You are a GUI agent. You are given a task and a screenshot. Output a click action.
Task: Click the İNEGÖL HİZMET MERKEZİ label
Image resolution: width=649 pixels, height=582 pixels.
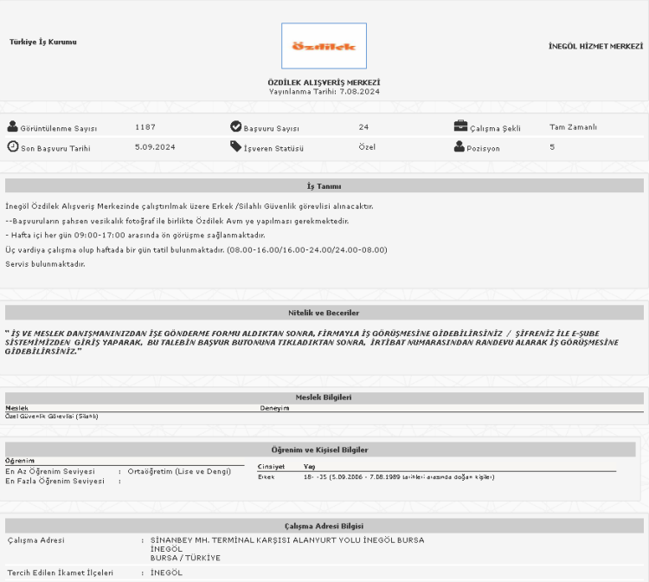point(596,44)
